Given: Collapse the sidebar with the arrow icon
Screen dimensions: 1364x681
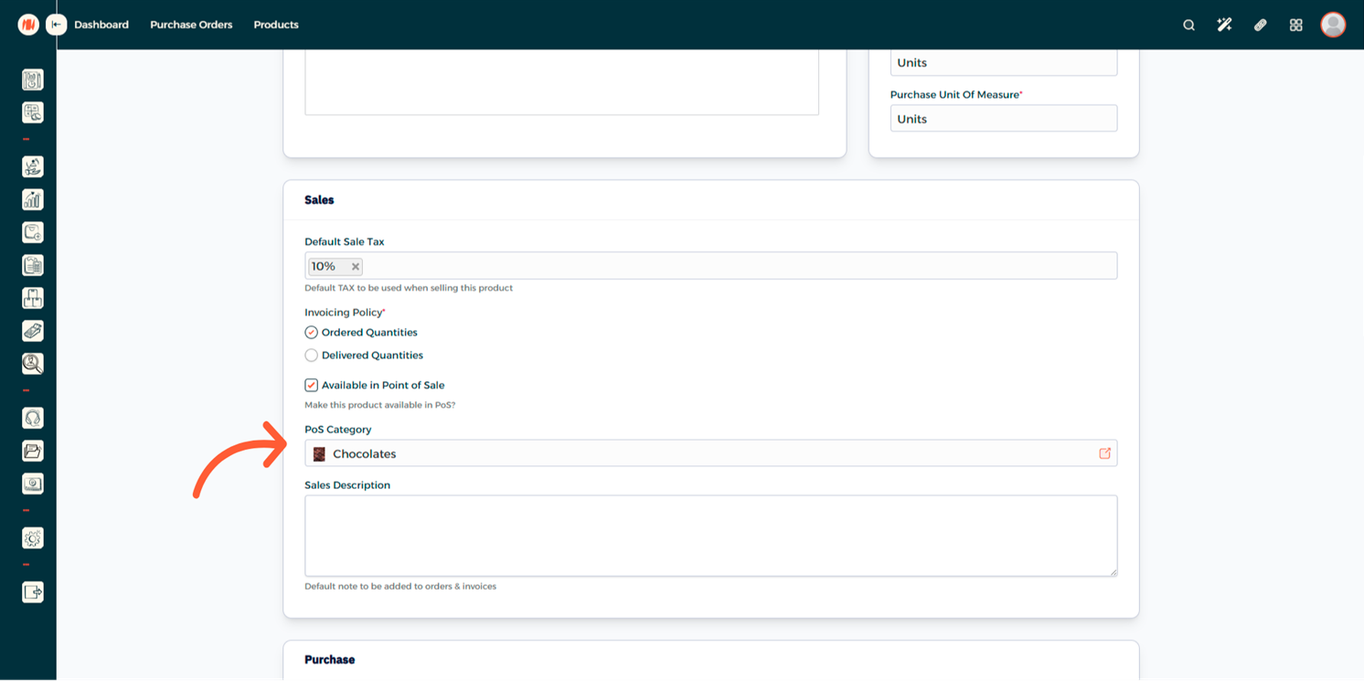Looking at the screenshot, I should (x=57, y=25).
